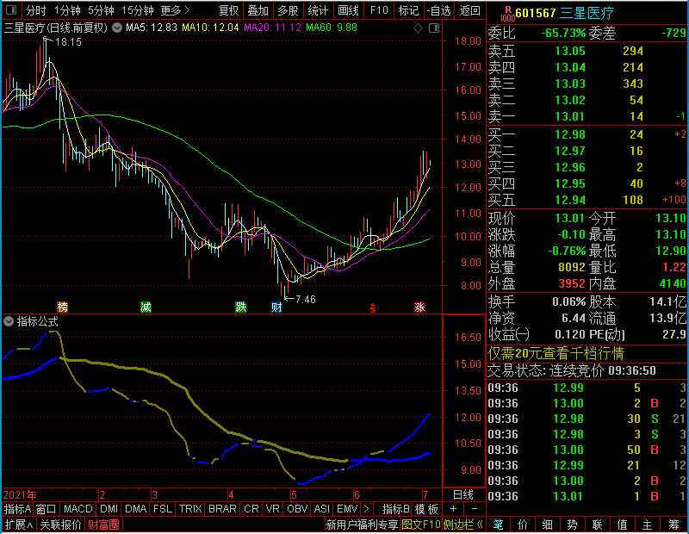
Task: Switch to 分时 intraday view
Action: [x=35, y=10]
